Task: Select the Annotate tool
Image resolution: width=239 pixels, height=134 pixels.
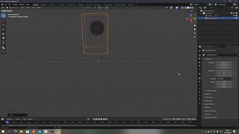Action: (x=3, y=43)
